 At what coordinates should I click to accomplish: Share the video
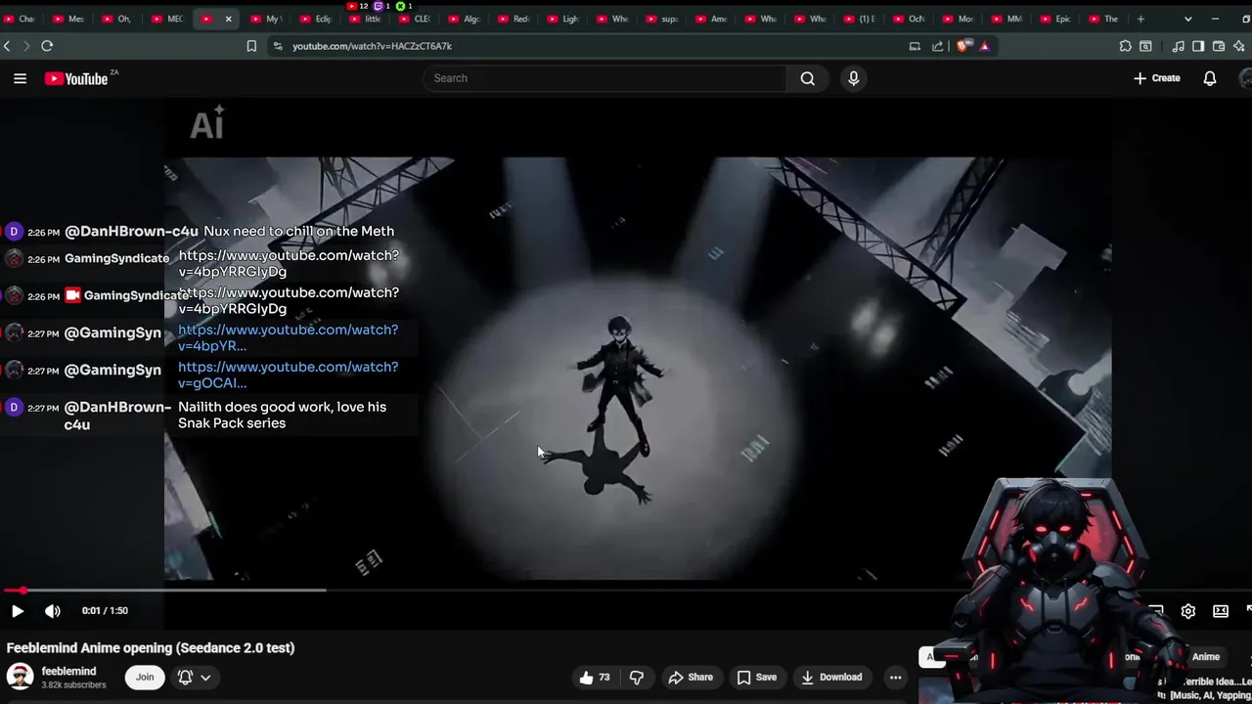[691, 678]
